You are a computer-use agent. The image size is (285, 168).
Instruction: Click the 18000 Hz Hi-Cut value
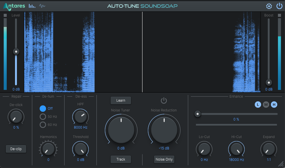[237, 160]
